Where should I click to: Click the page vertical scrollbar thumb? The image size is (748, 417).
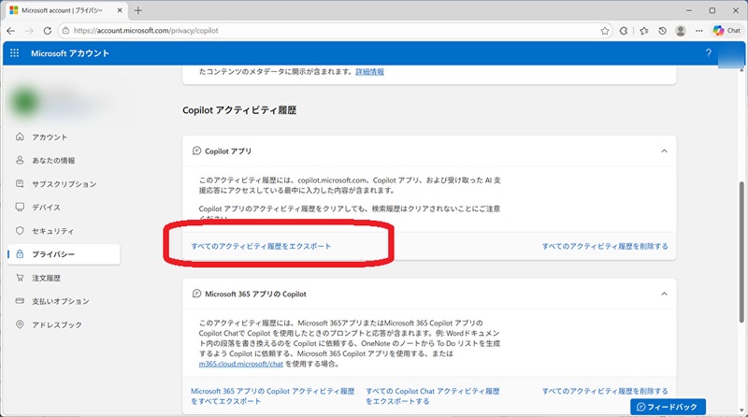point(741,252)
